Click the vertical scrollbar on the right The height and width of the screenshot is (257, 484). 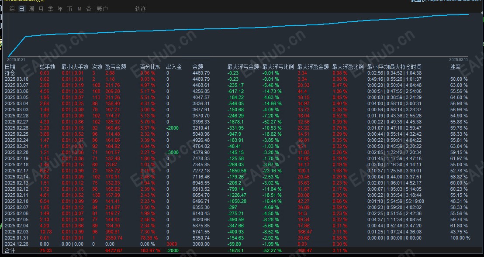point(482,31)
